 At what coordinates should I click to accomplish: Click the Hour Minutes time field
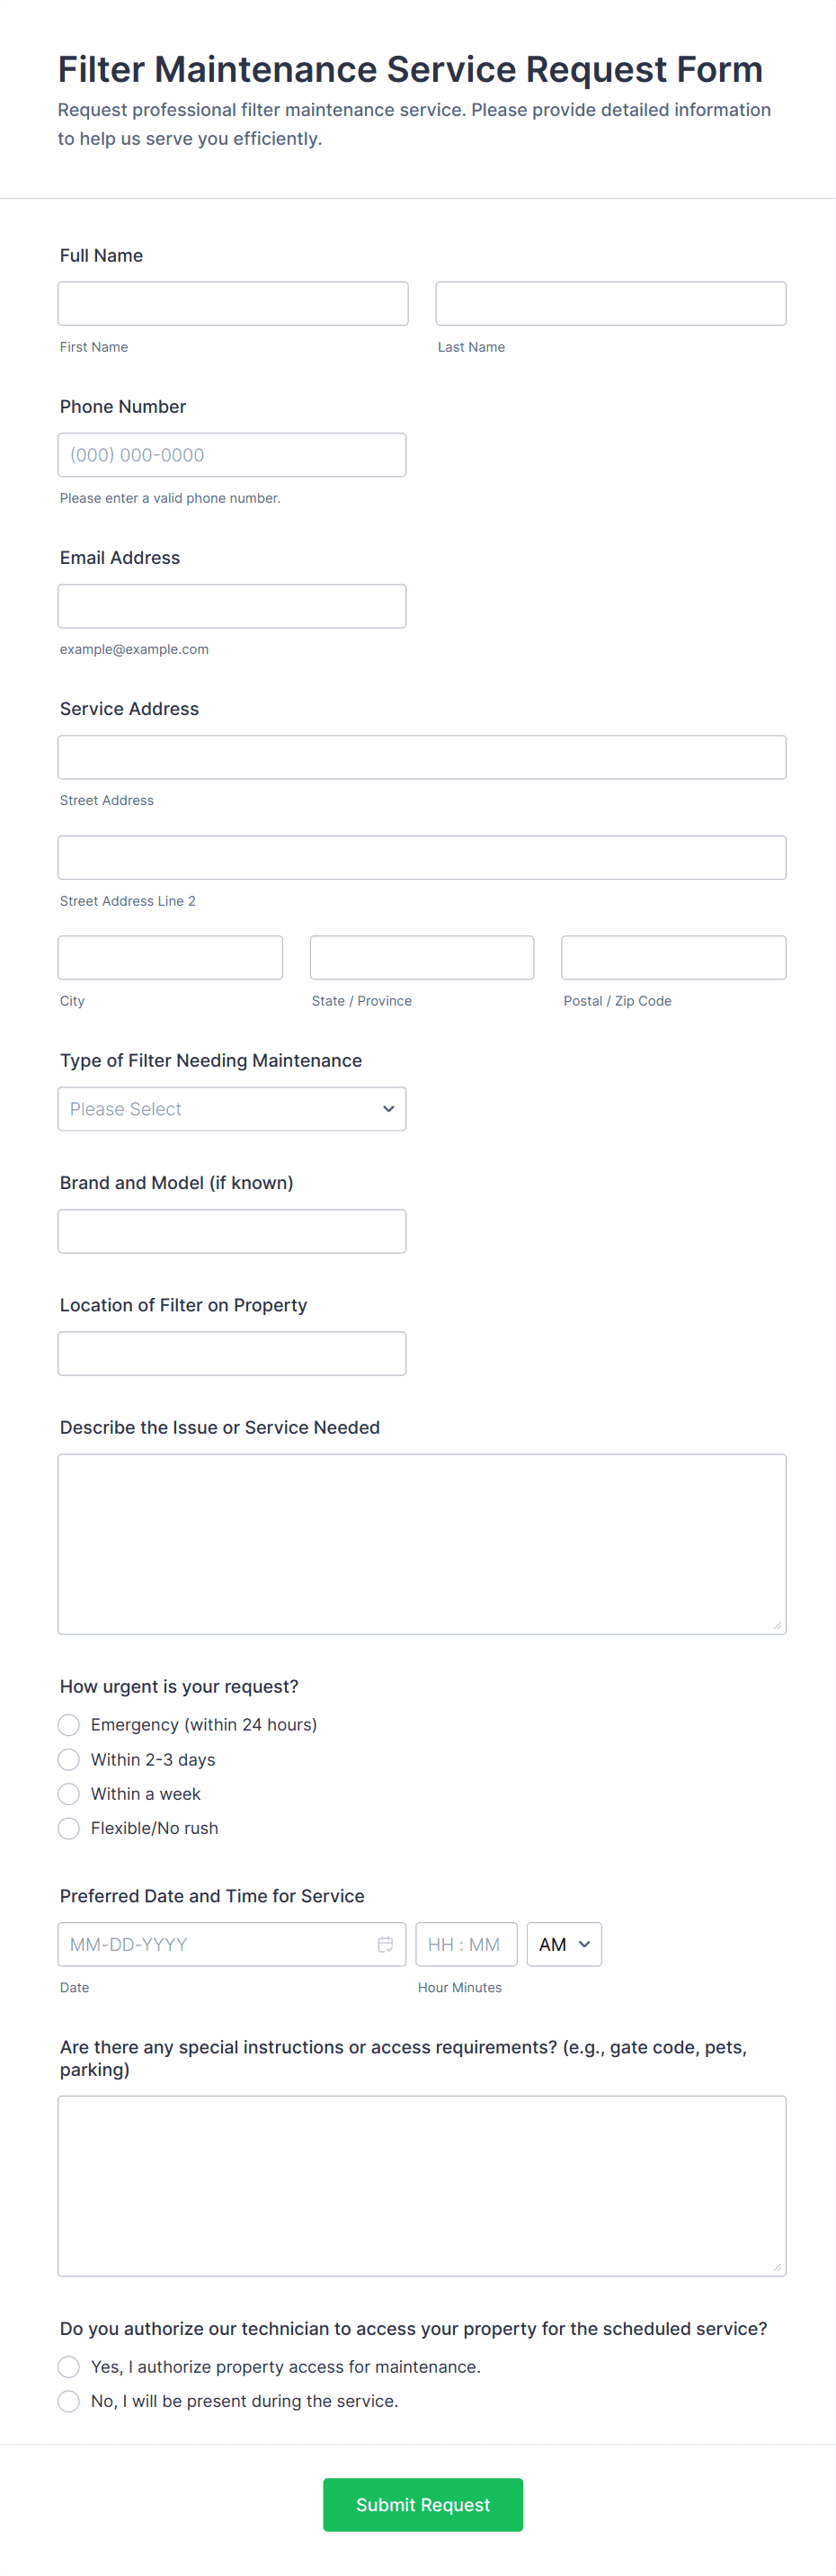[x=466, y=1944]
